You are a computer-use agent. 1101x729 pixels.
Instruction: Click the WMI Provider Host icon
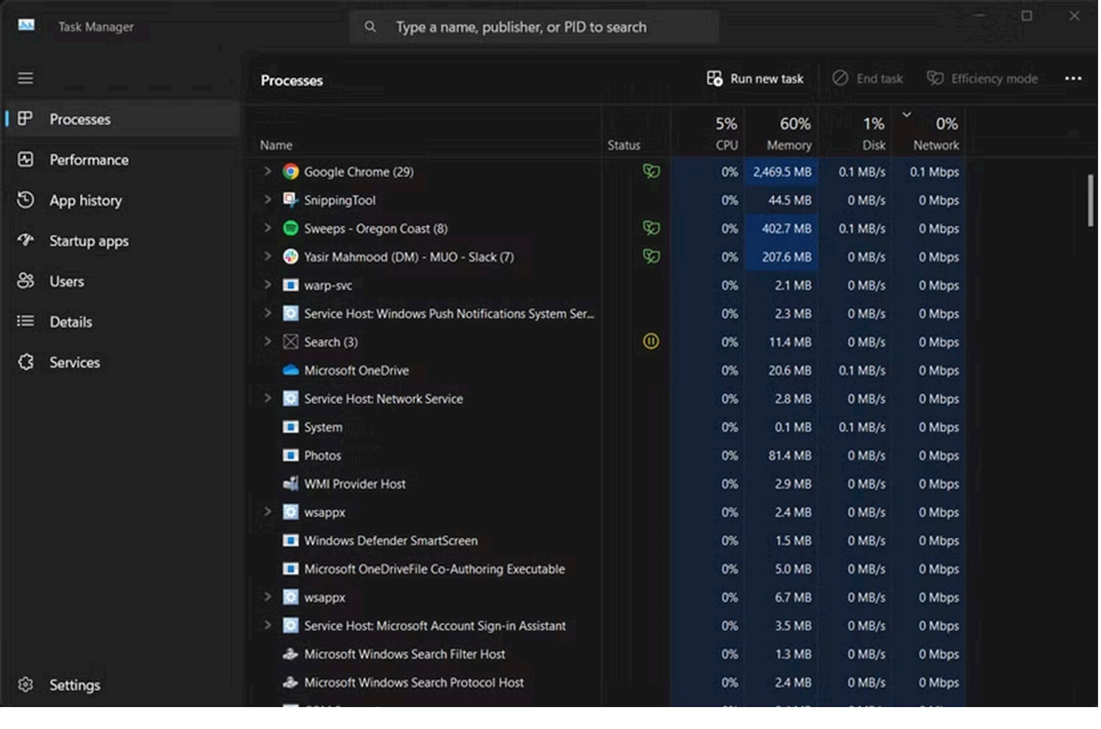click(x=291, y=484)
